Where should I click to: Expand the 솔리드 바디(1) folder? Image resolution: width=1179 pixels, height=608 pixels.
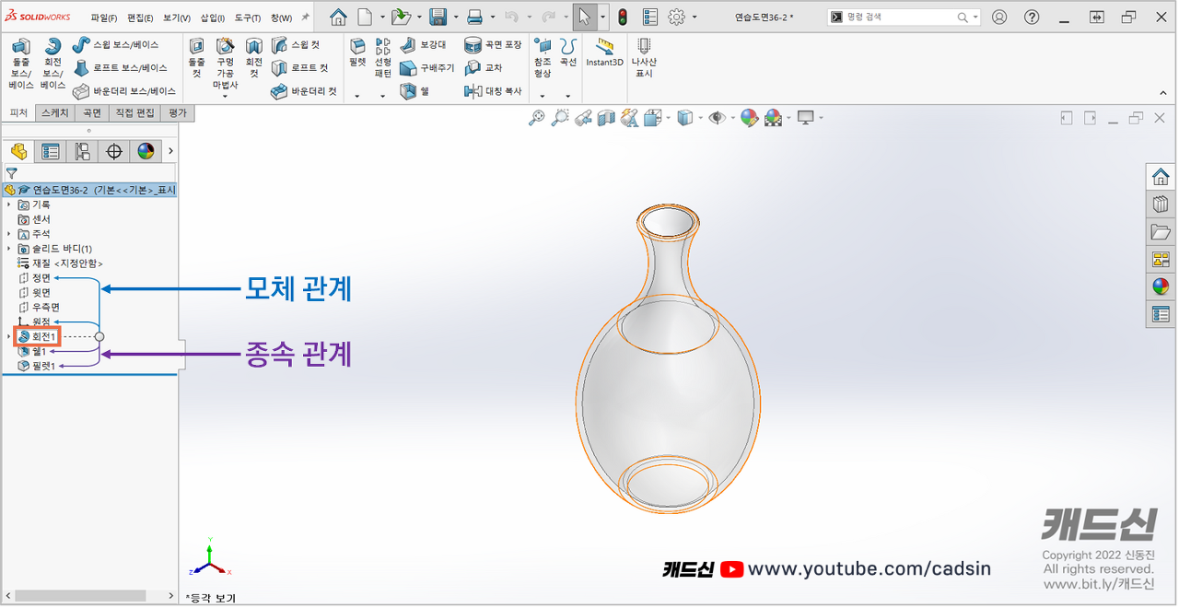coord(9,249)
